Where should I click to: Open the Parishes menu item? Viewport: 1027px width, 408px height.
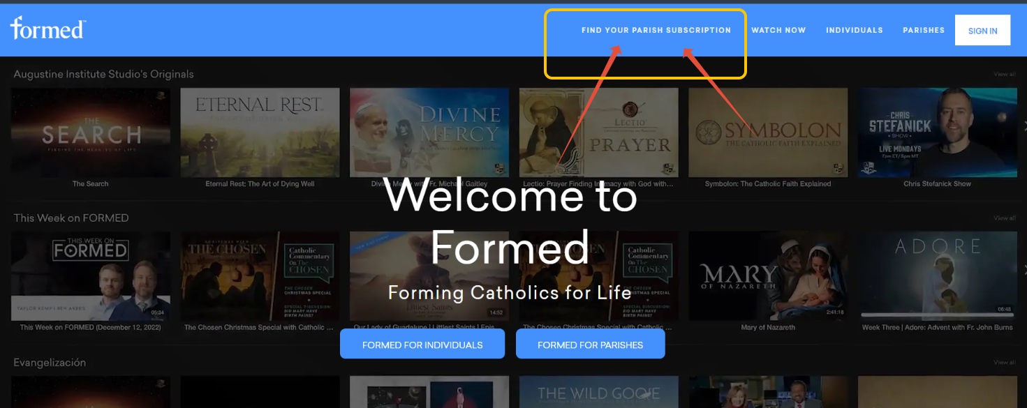pos(924,31)
